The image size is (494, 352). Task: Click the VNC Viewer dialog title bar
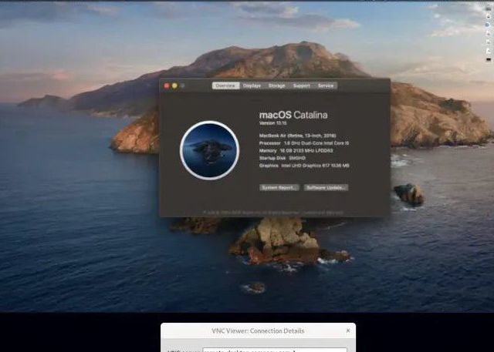(258, 330)
